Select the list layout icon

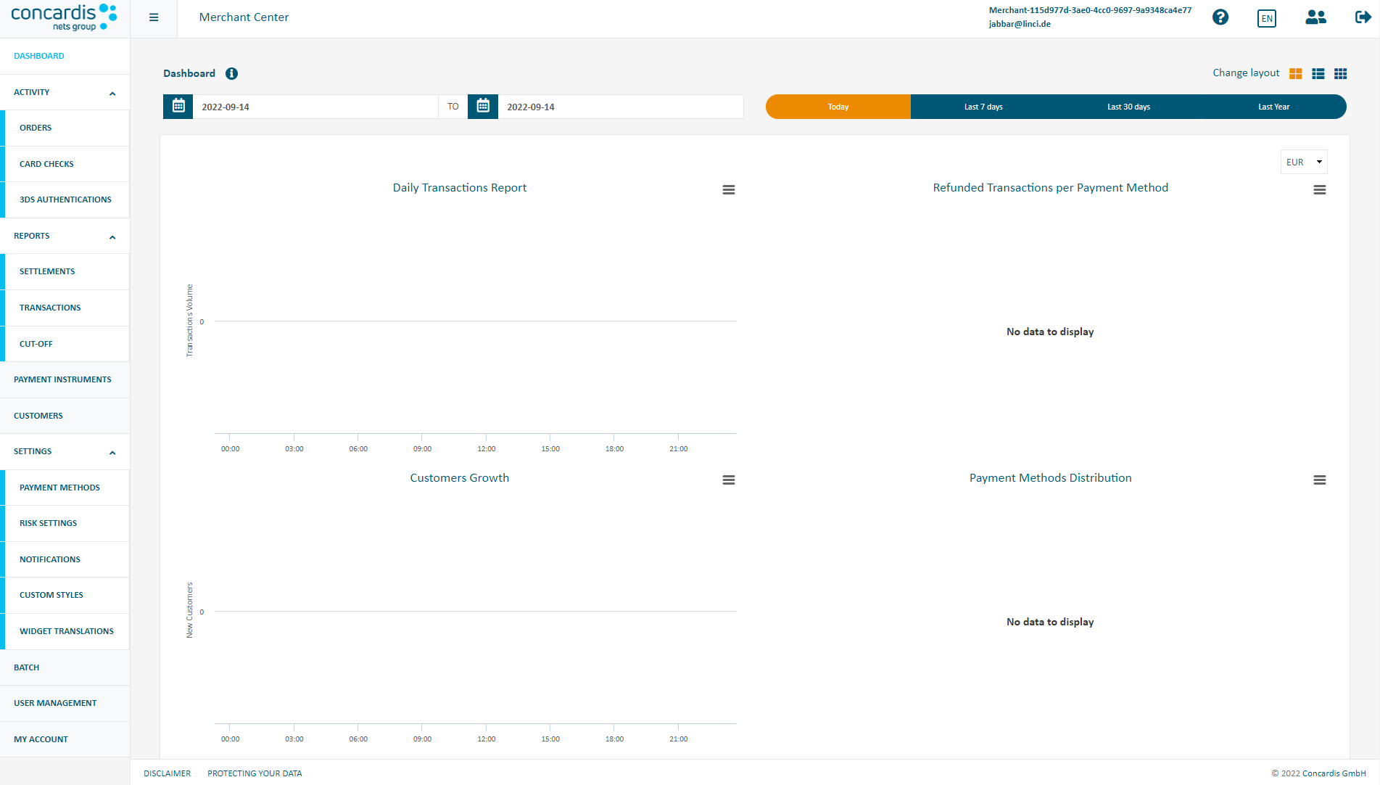1318,73
